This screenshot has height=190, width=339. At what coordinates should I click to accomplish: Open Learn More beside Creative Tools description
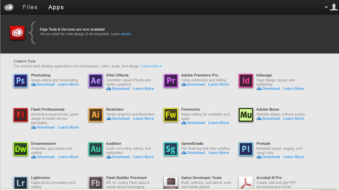click(x=151, y=66)
